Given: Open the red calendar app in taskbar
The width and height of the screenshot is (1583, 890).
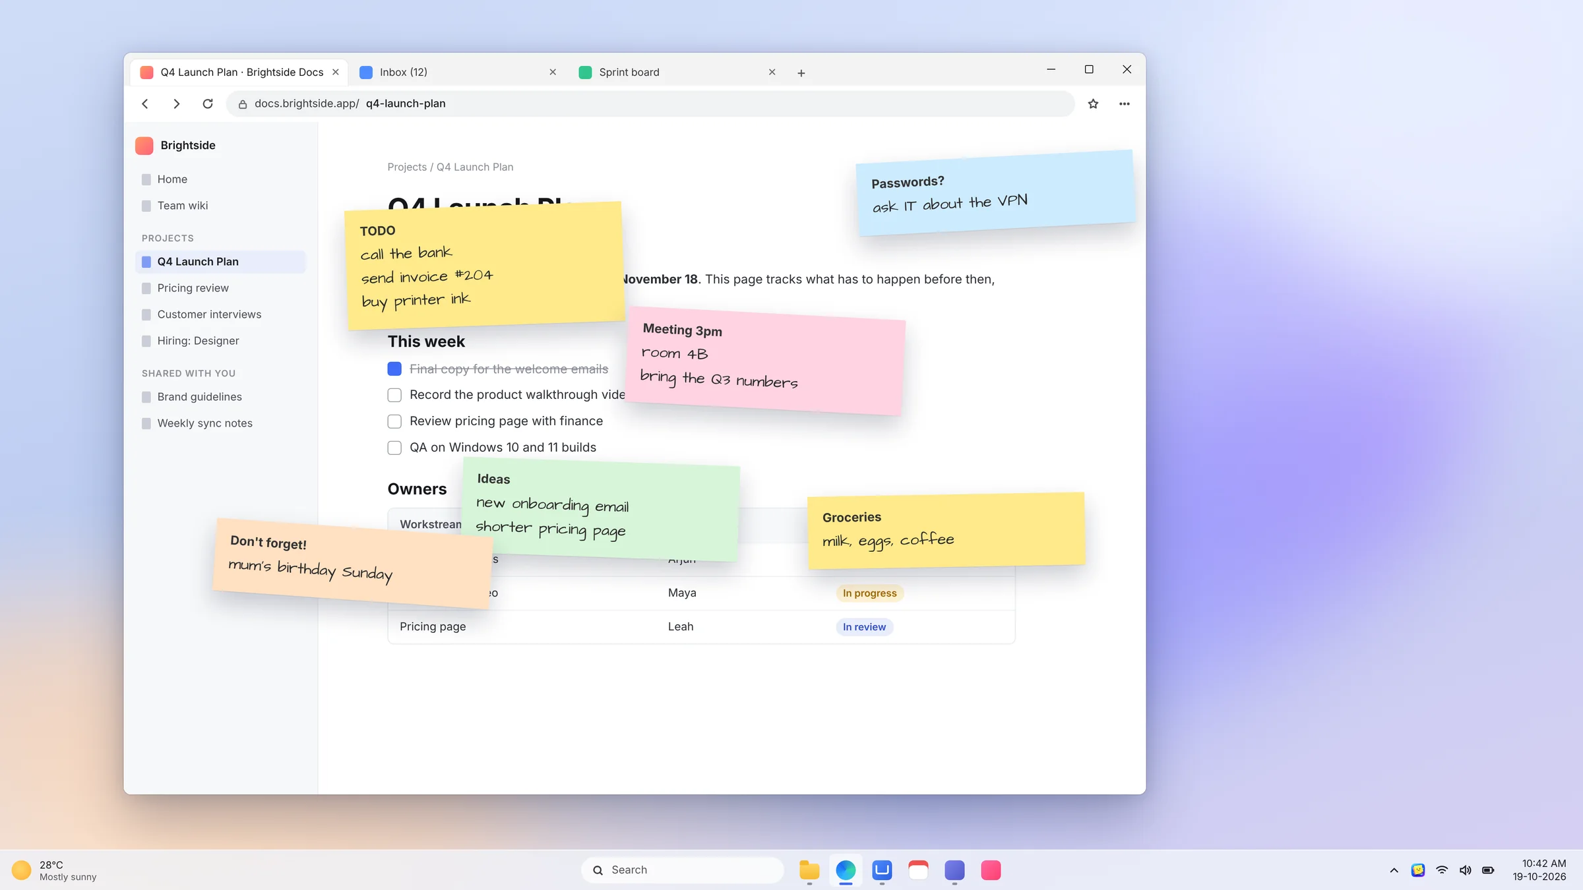Looking at the screenshot, I should pyautogui.click(x=918, y=870).
